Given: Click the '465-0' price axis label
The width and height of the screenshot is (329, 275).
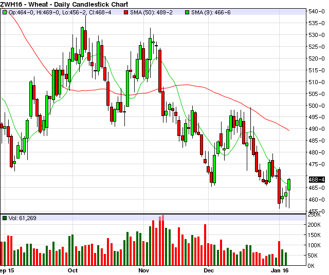Looking at the screenshot, I should click(x=317, y=188).
